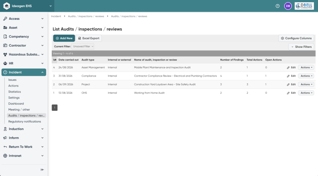Expand the Ideagen EHS module dropdown

(51, 6)
